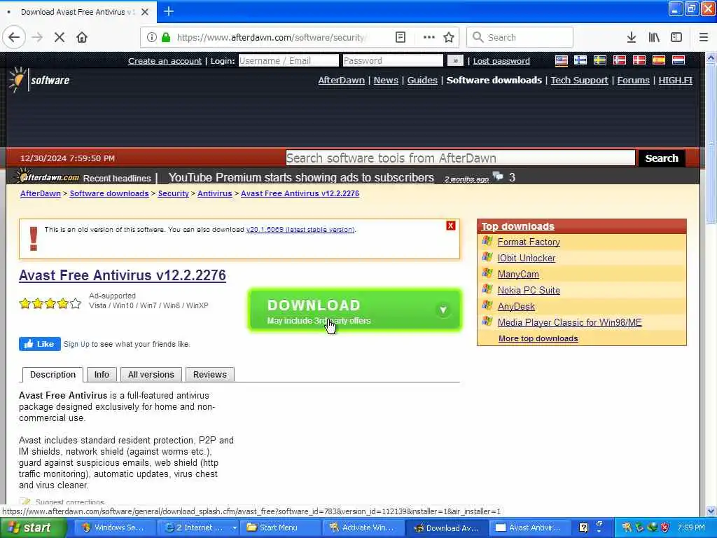The image size is (717, 538).
Task: Switch to the Info tab
Action: point(102,374)
